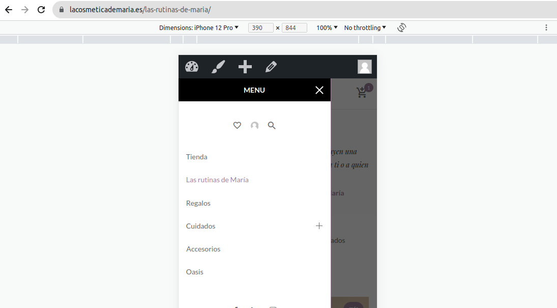This screenshot has width=557, height=308.
Task: Open device toolbar more options menu
Action: tap(546, 27)
